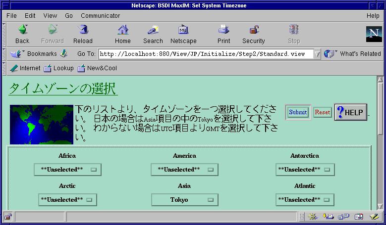386x225 pixels.
Task: Open Newsgroups from the component bar
Action: coord(344,217)
